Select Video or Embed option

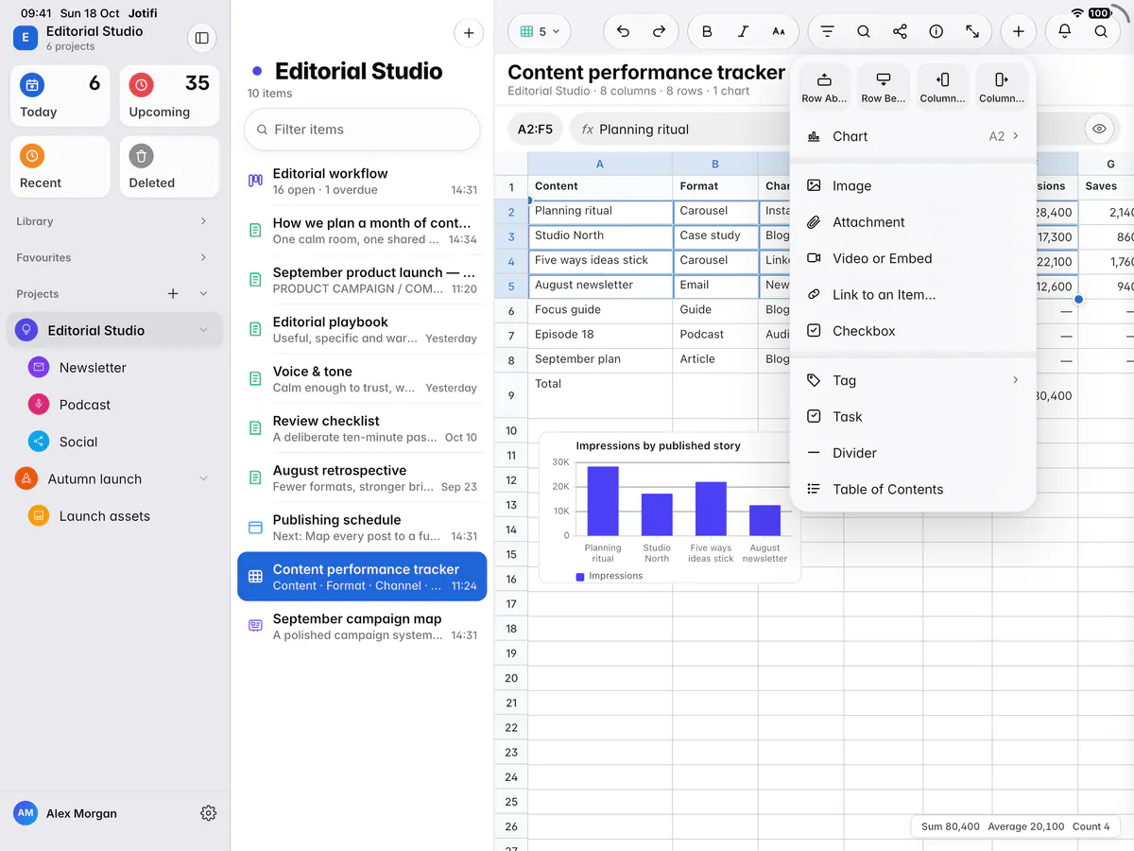tap(913, 258)
